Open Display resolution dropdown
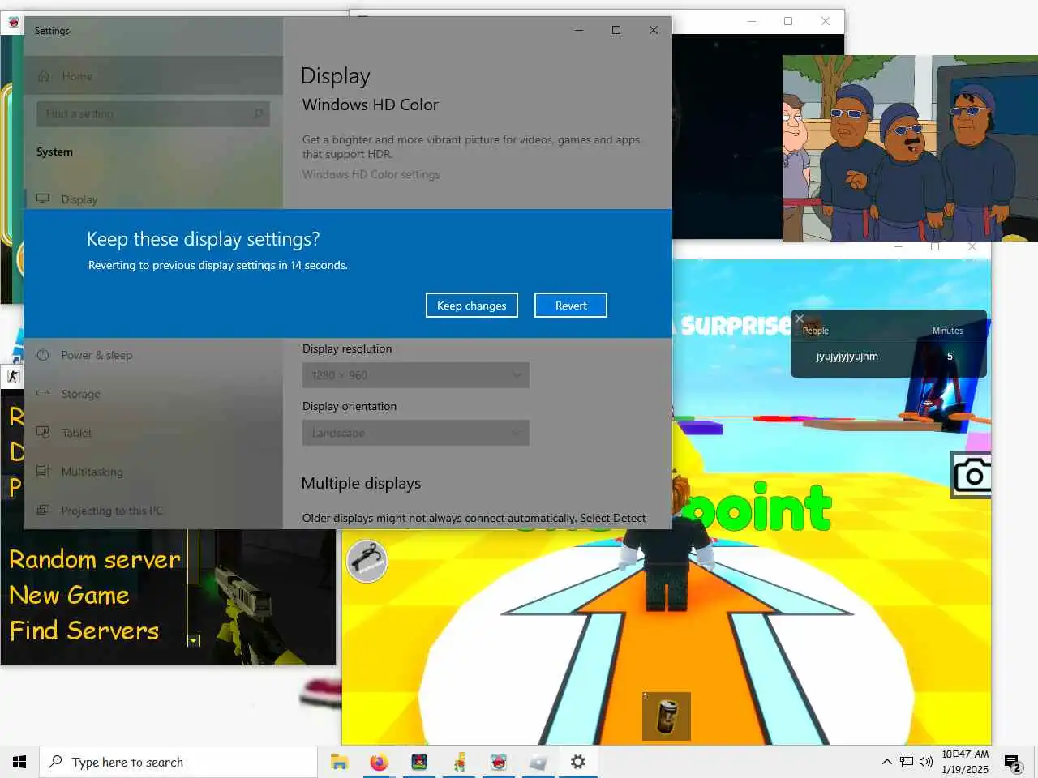This screenshot has height=778, width=1038. click(x=415, y=375)
